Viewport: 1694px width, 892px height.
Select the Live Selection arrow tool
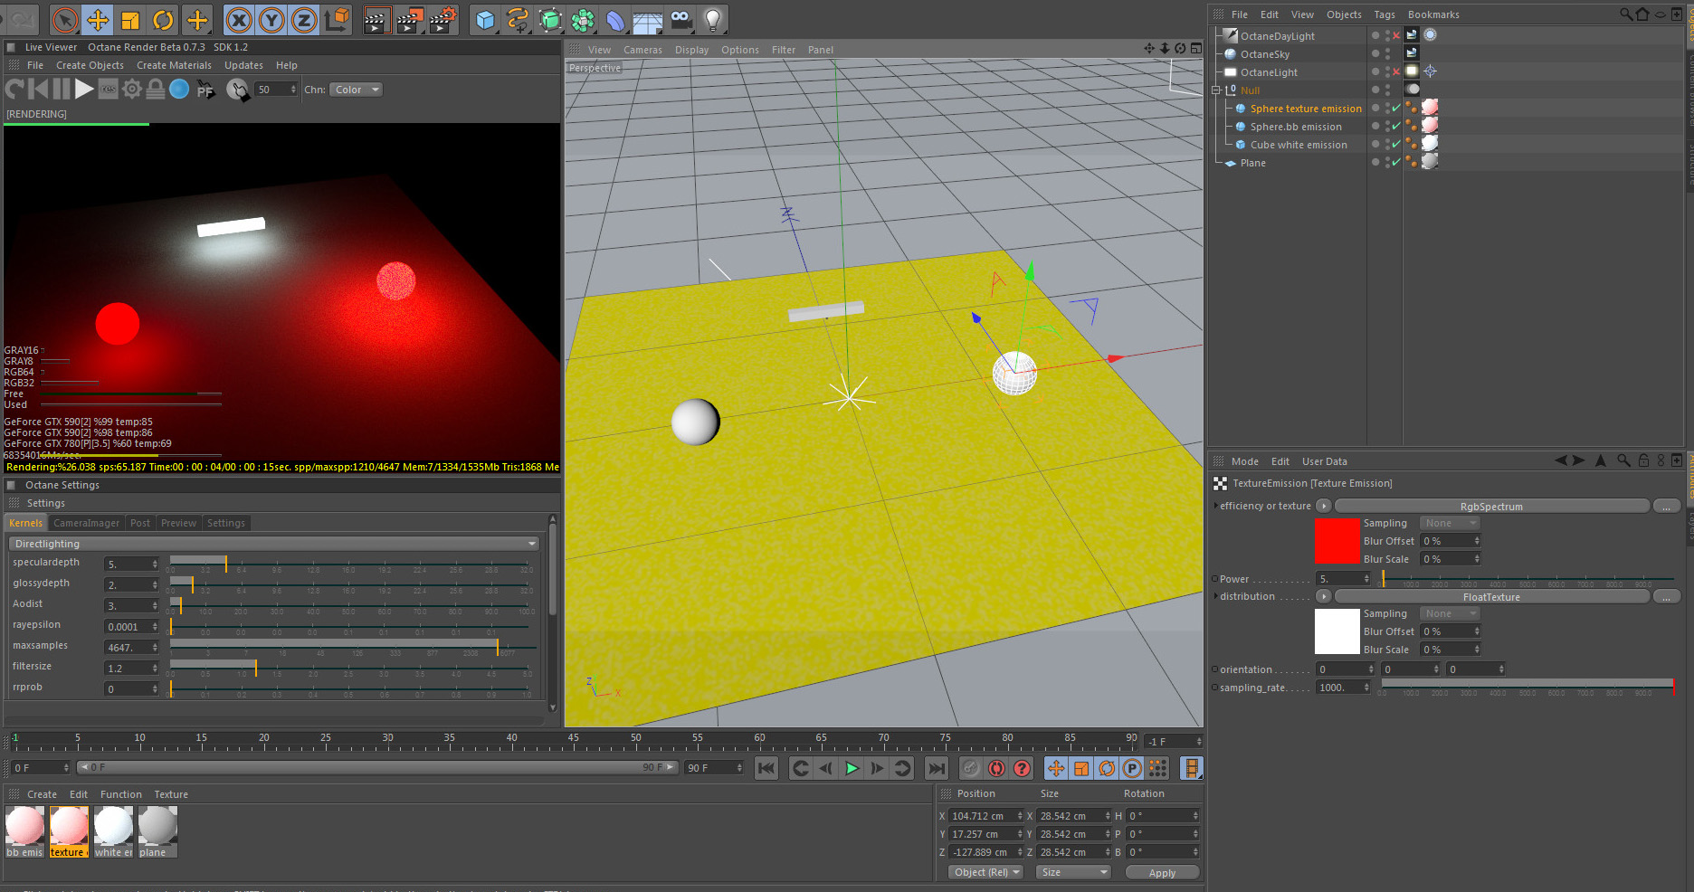[64, 19]
